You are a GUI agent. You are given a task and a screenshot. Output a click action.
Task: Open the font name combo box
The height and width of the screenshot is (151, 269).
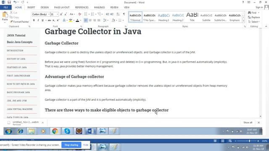pos(41,14)
